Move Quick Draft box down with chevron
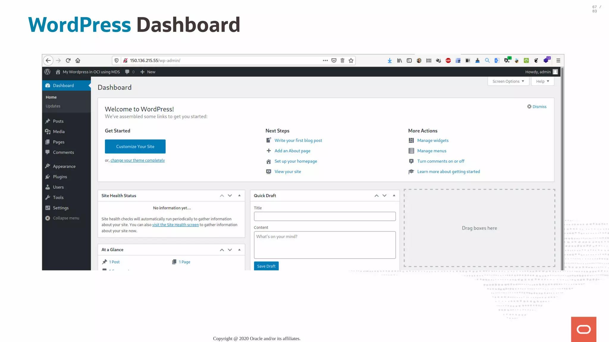Viewport: 609px width, 342px height. coord(384,196)
